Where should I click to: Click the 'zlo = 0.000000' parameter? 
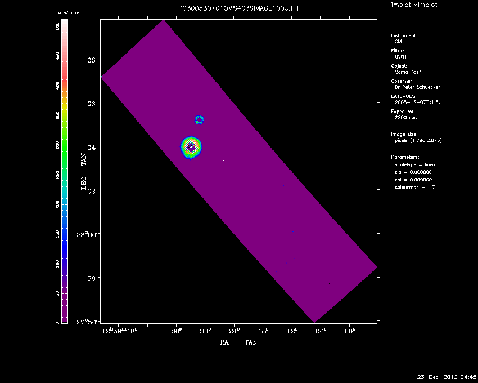coord(413,172)
